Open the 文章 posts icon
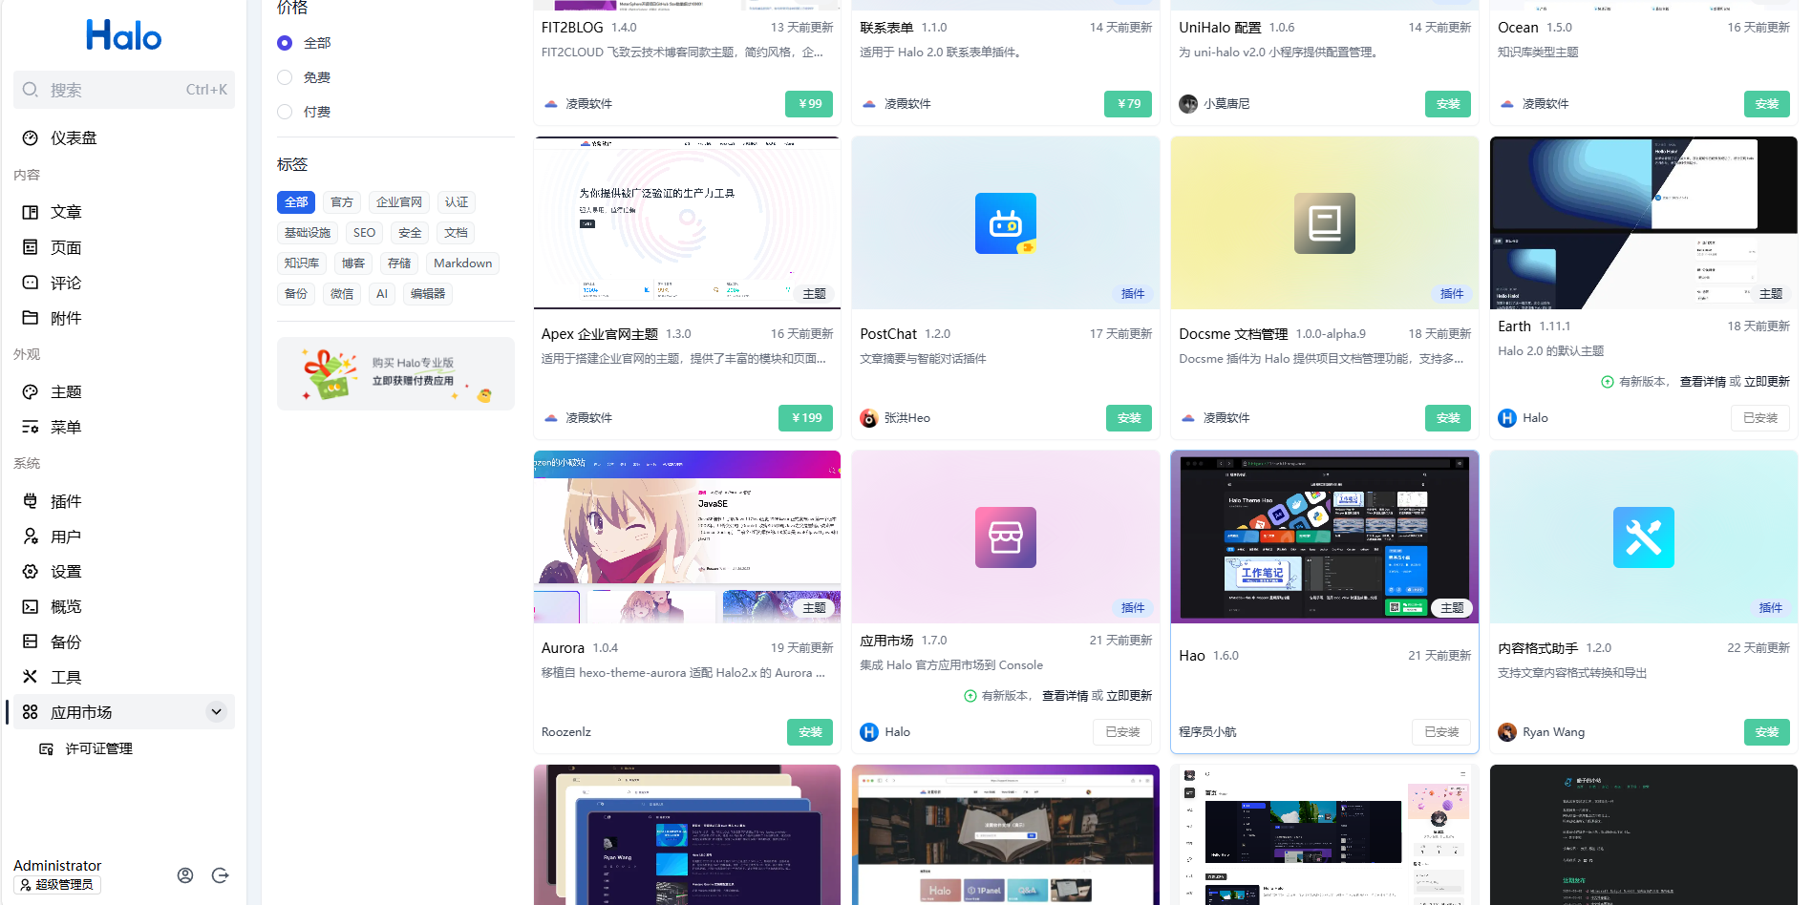The width and height of the screenshot is (1812, 905). click(31, 212)
